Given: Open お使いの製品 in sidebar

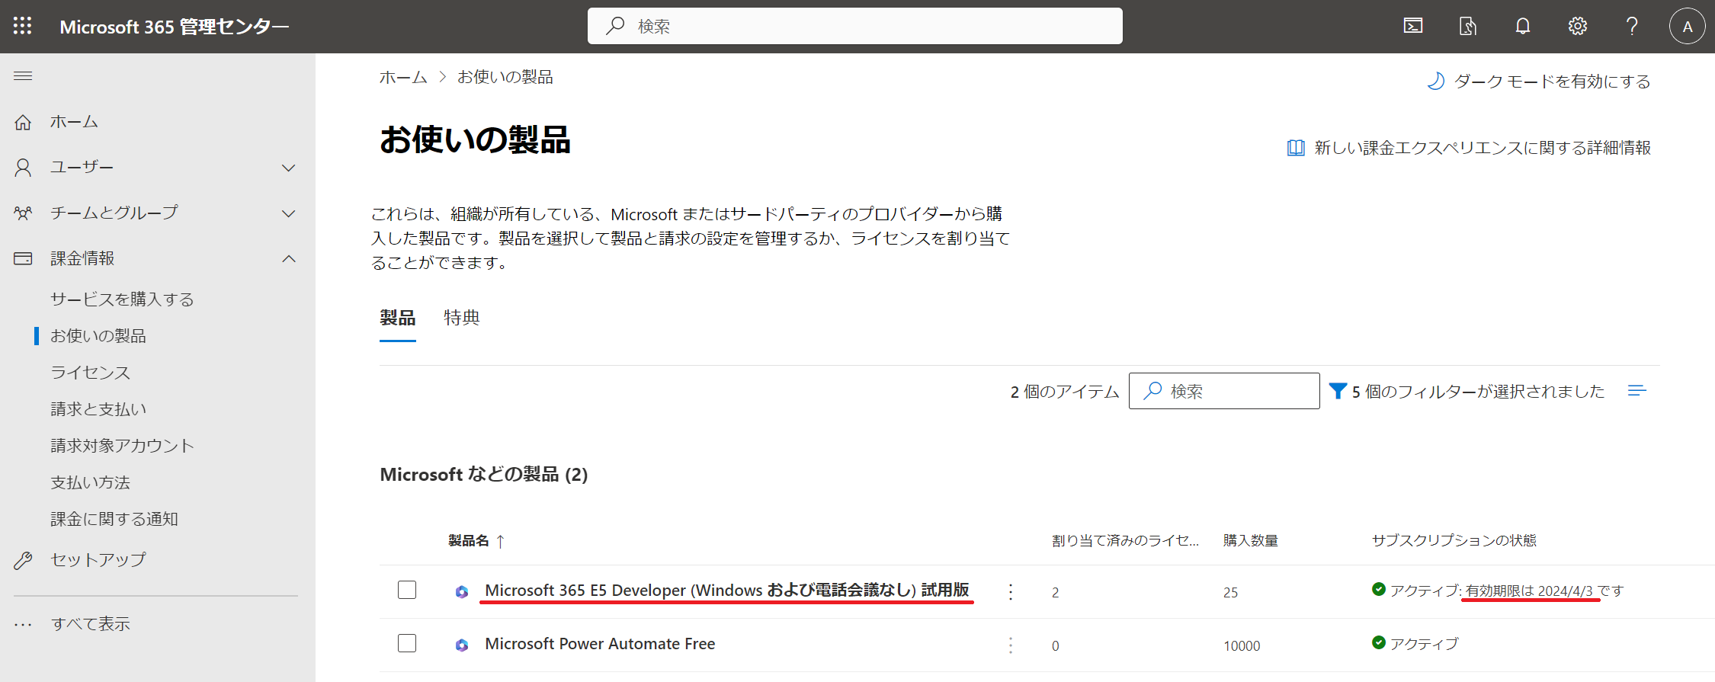Looking at the screenshot, I should click(98, 336).
